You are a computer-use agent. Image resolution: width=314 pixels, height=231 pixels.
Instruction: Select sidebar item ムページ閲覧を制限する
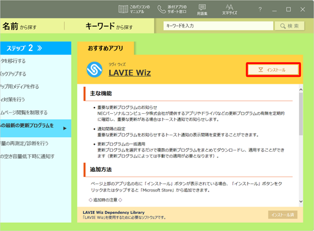(24, 112)
